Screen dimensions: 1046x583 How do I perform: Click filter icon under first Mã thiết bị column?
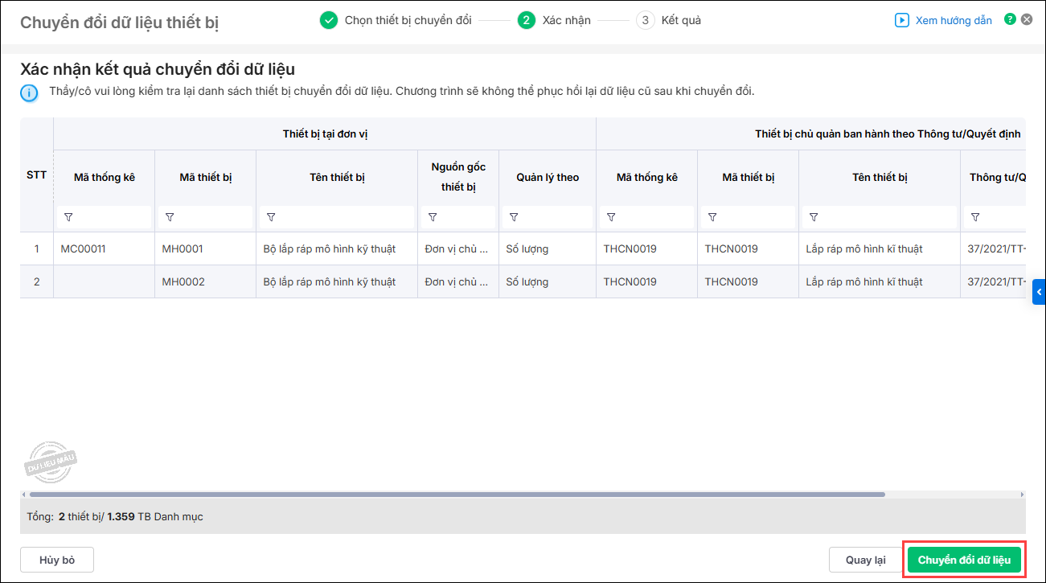click(x=169, y=217)
